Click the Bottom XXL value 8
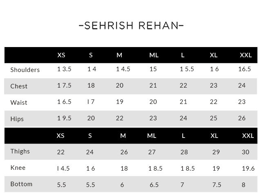 pos(244,185)
